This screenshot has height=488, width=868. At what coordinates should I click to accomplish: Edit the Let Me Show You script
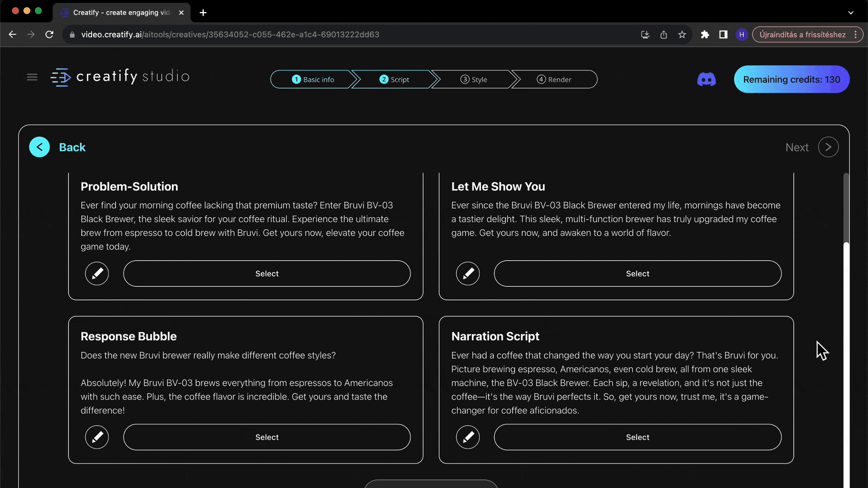coord(468,273)
